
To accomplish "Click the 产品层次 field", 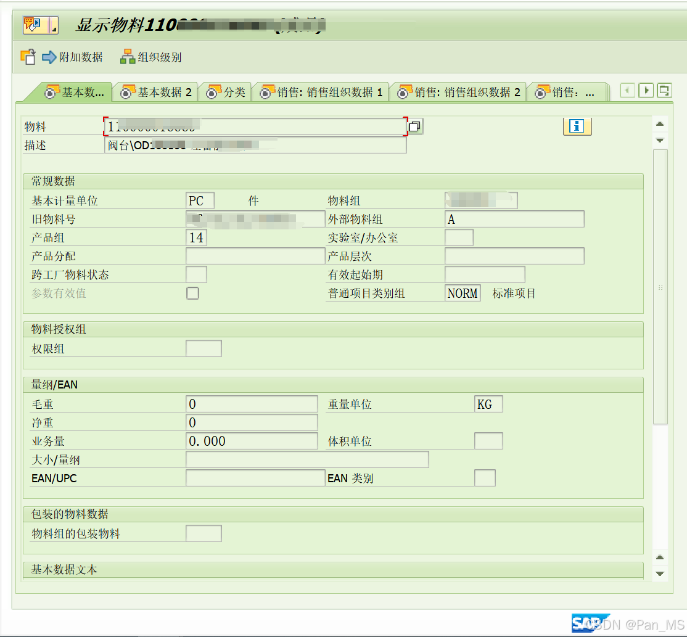I will [514, 256].
